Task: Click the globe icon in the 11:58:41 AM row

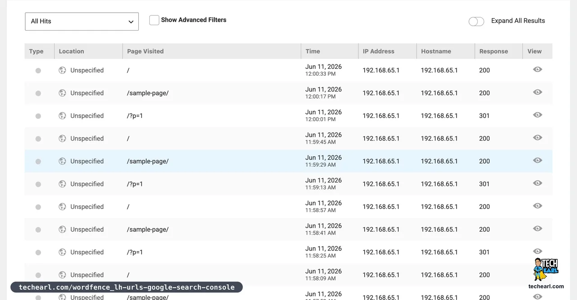Action: click(62, 229)
